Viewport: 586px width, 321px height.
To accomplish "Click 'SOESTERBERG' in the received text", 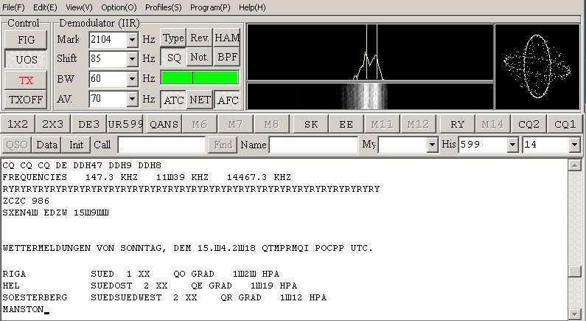I will point(35,297).
